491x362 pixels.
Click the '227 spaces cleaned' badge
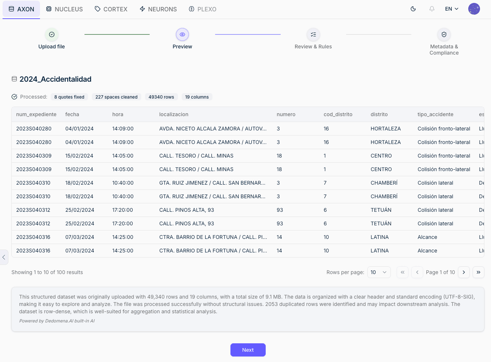pyautogui.click(x=116, y=97)
